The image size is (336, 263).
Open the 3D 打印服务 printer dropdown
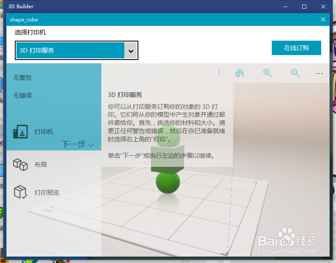pyautogui.click(x=77, y=50)
